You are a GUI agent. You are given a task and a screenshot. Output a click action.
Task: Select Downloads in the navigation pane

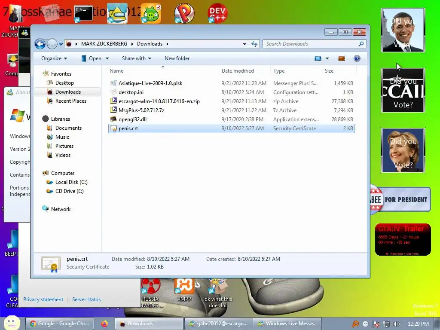[67, 92]
